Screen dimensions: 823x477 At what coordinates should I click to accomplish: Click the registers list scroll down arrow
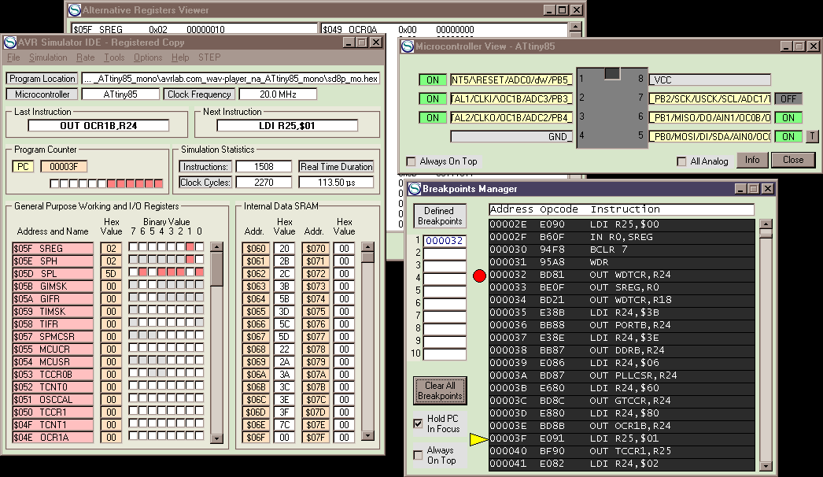pos(217,438)
